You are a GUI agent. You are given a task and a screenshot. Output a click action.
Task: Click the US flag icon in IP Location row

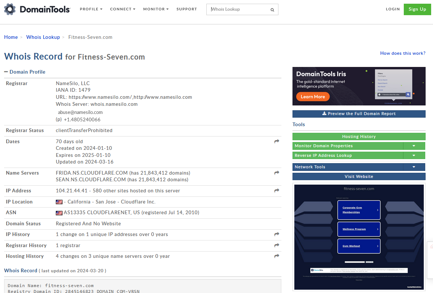tap(59, 202)
